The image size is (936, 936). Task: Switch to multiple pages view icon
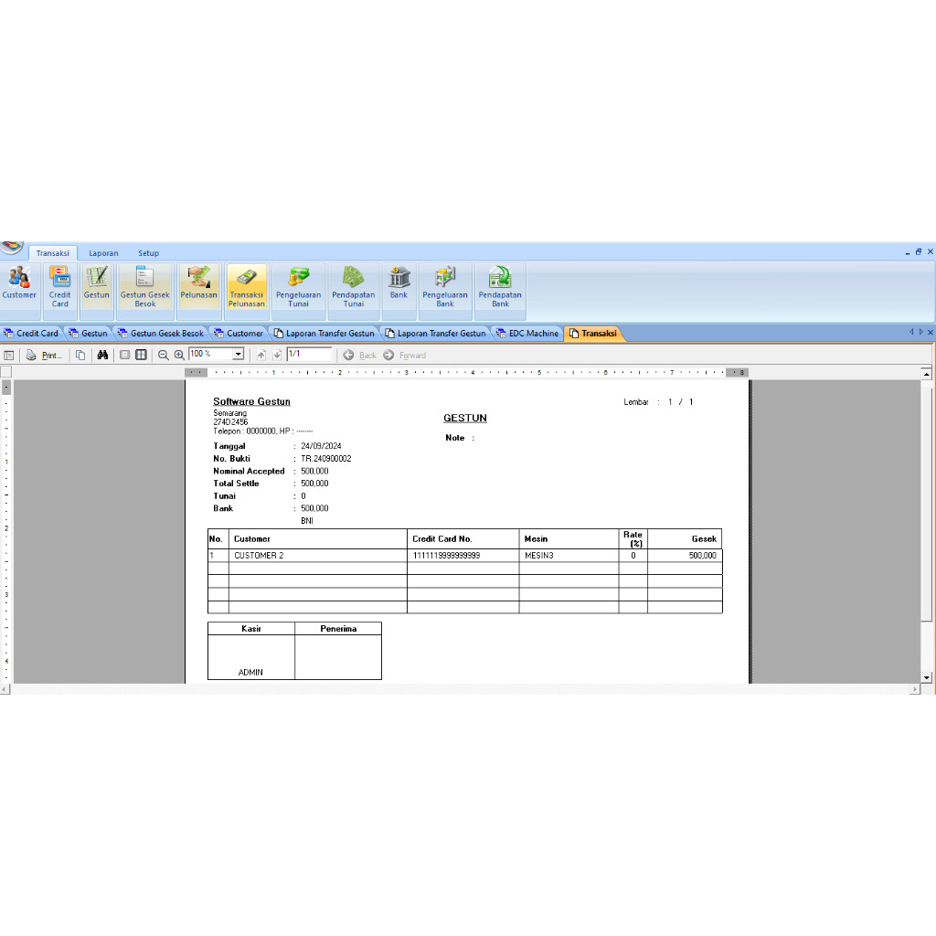pos(141,356)
